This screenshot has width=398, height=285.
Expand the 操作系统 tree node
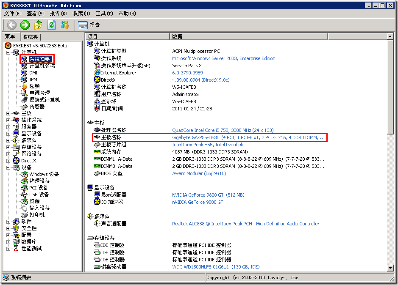[x=8, y=120]
